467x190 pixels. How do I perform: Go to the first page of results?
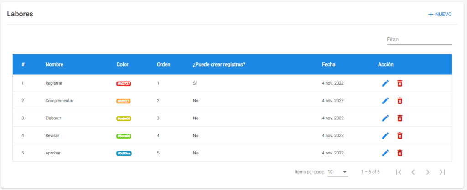pyautogui.click(x=399, y=172)
